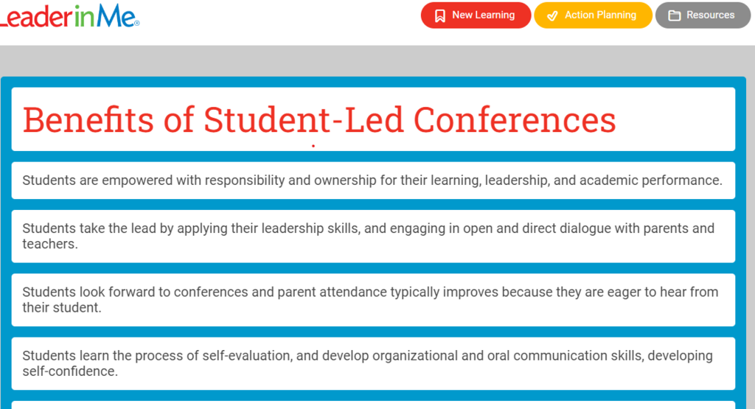The width and height of the screenshot is (755, 409).
Task: Open the New Learning tab
Action: click(x=476, y=15)
